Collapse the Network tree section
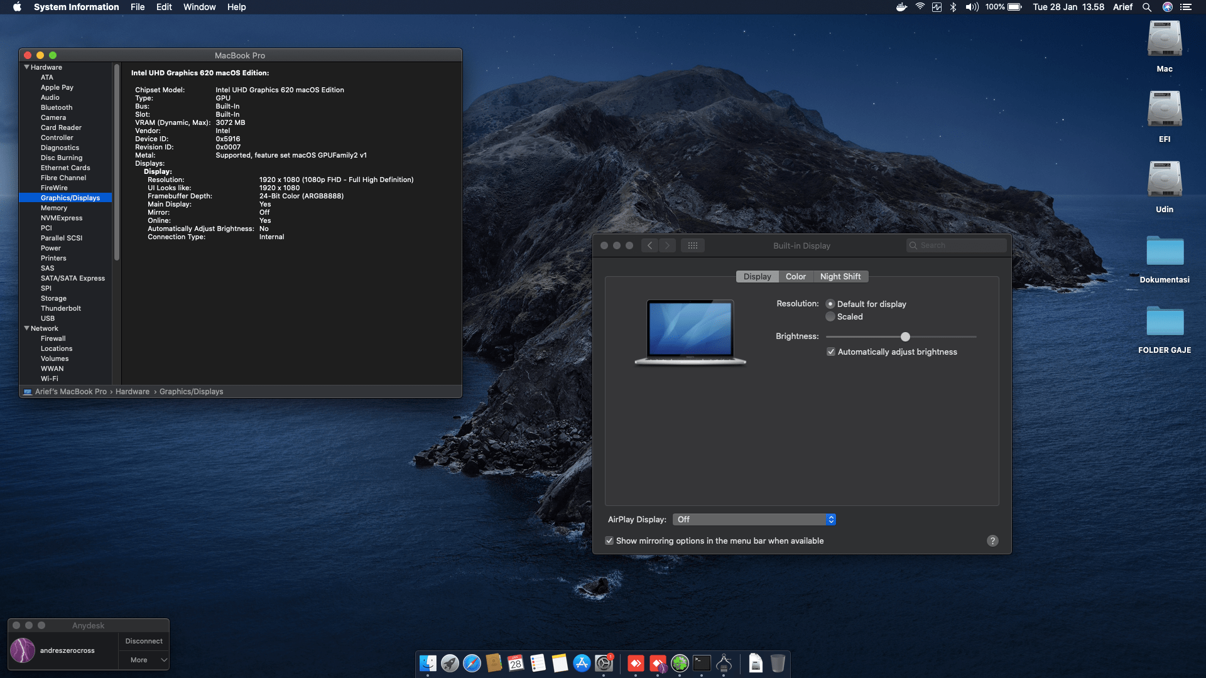The width and height of the screenshot is (1206, 678). (x=26, y=328)
